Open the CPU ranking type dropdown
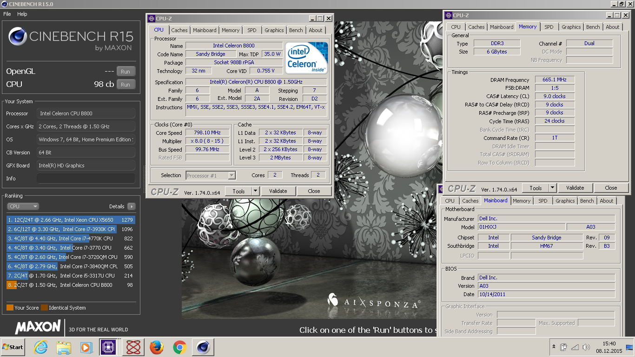The width and height of the screenshot is (635, 357). pyautogui.click(x=23, y=206)
